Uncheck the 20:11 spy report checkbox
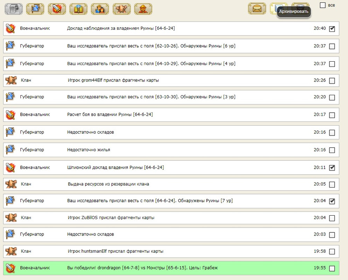Screen dimensions: 348x280 (332, 168)
